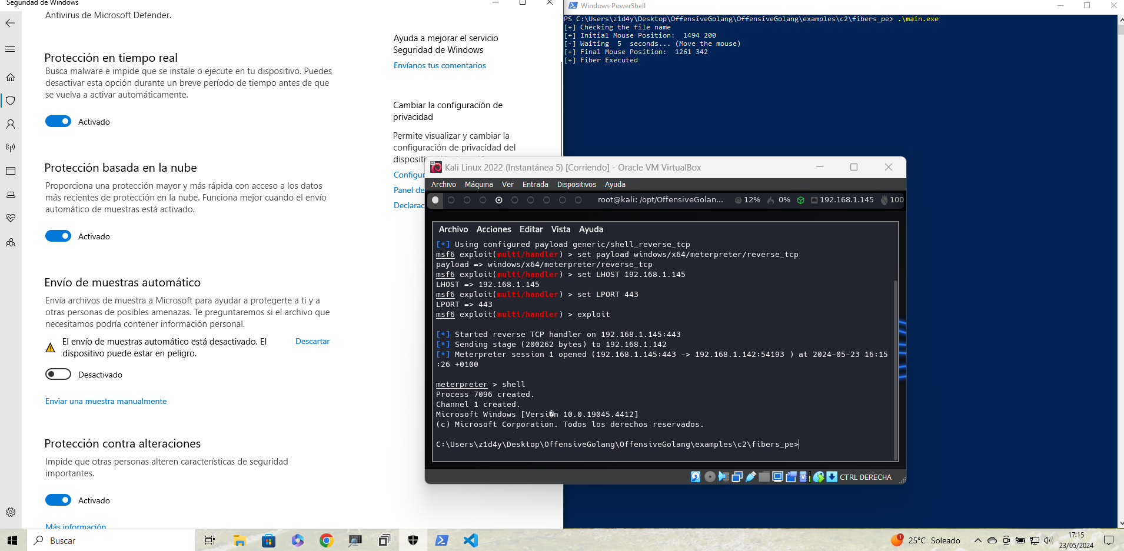Screen dimensions: 1124x551
Task: Select the shield virus protection sidebar icon
Action: pyautogui.click(x=11, y=101)
